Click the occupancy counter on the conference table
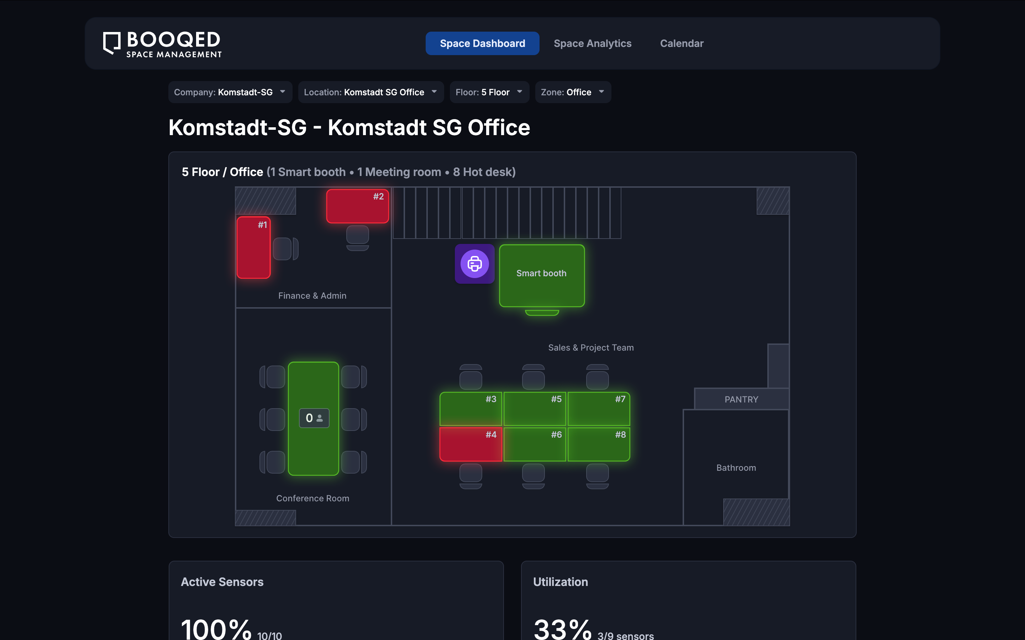1025x640 pixels. point(314,418)
